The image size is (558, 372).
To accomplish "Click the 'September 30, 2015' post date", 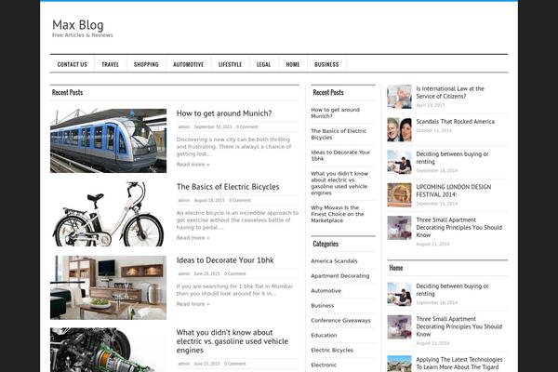I will click(213, 126).
